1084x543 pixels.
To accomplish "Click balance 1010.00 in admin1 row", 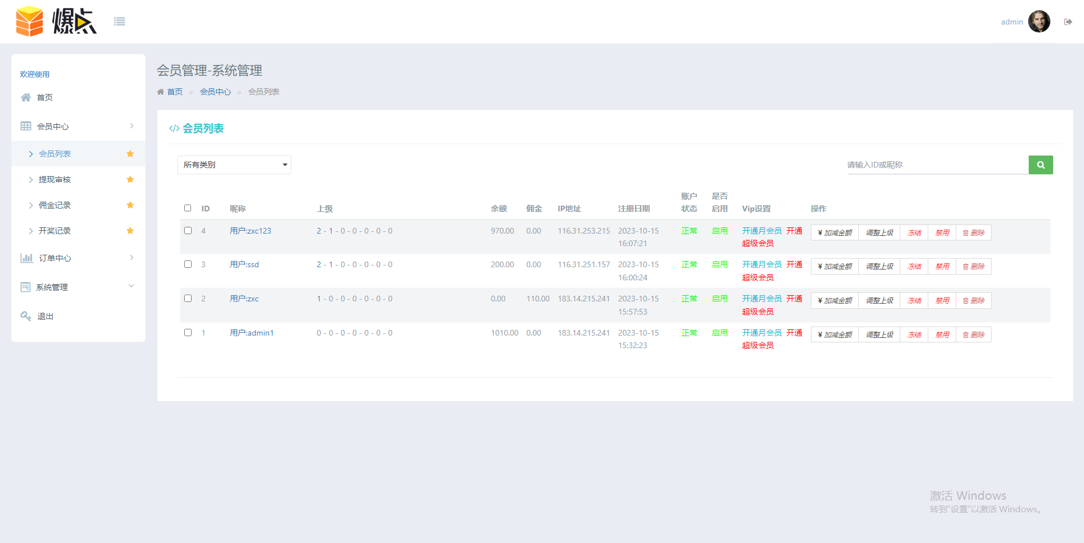I will tap(505, 333).
